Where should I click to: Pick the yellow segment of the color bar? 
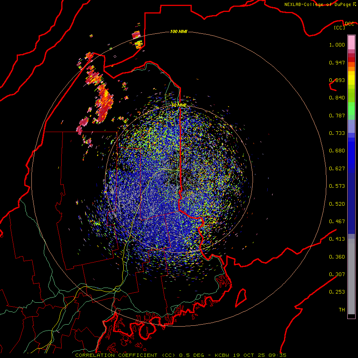click(351, 78)
